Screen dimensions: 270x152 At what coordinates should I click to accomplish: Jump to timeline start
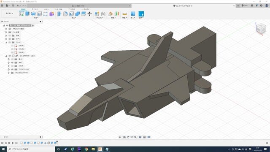(3, 143)
